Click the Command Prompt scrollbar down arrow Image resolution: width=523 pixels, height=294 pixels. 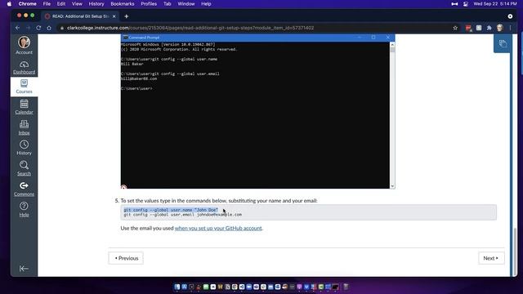point(392,186)
